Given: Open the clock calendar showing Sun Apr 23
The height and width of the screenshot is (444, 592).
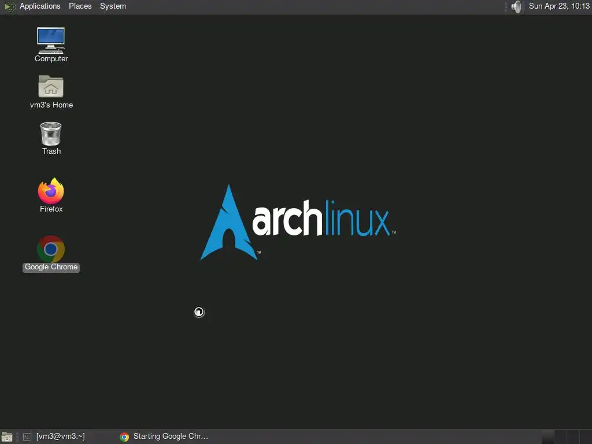Looking at the screenshot, I should tap(559, 6).
